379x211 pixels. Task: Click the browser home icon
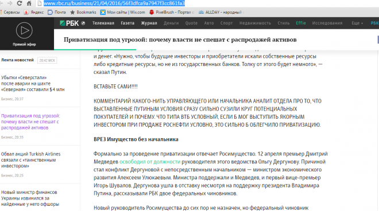point(29,3)
